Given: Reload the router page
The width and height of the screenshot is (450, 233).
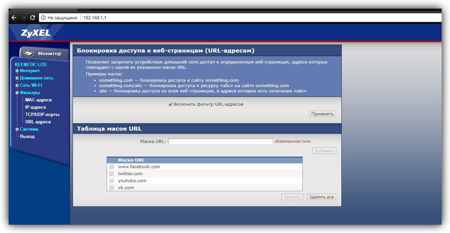Looking at the screenshot, I should pos(32,18).
